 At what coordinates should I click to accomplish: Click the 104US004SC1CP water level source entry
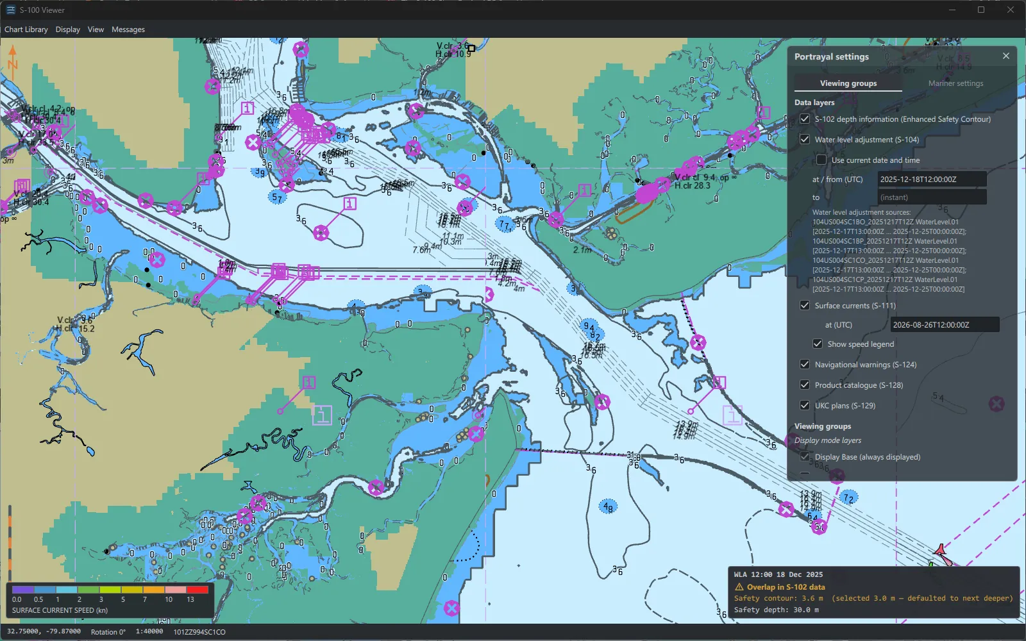(885, 279)
